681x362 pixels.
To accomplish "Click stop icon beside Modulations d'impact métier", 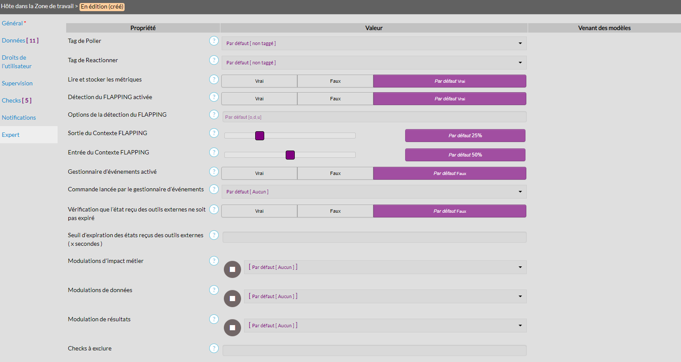I will 232,269.
